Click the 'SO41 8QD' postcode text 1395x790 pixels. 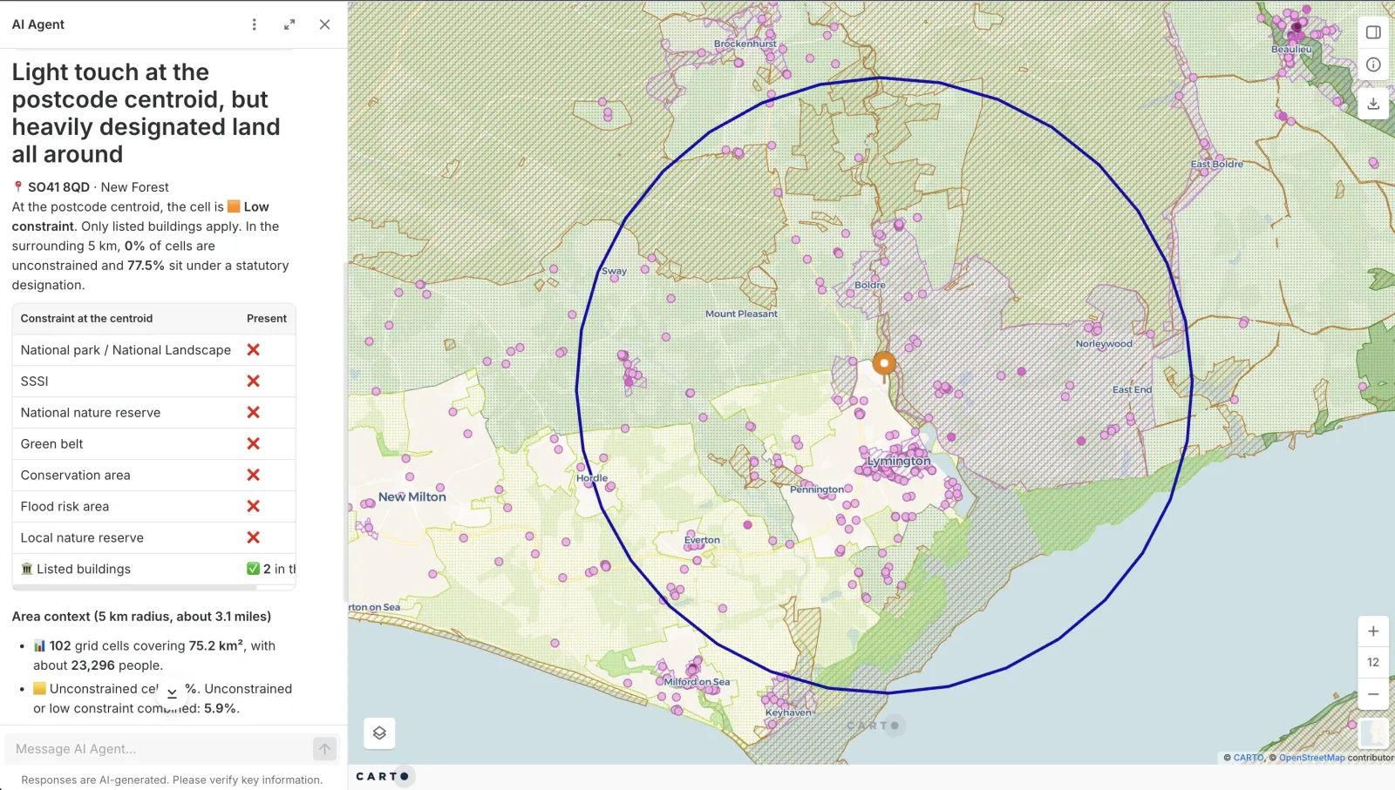(x=58, y=187)
